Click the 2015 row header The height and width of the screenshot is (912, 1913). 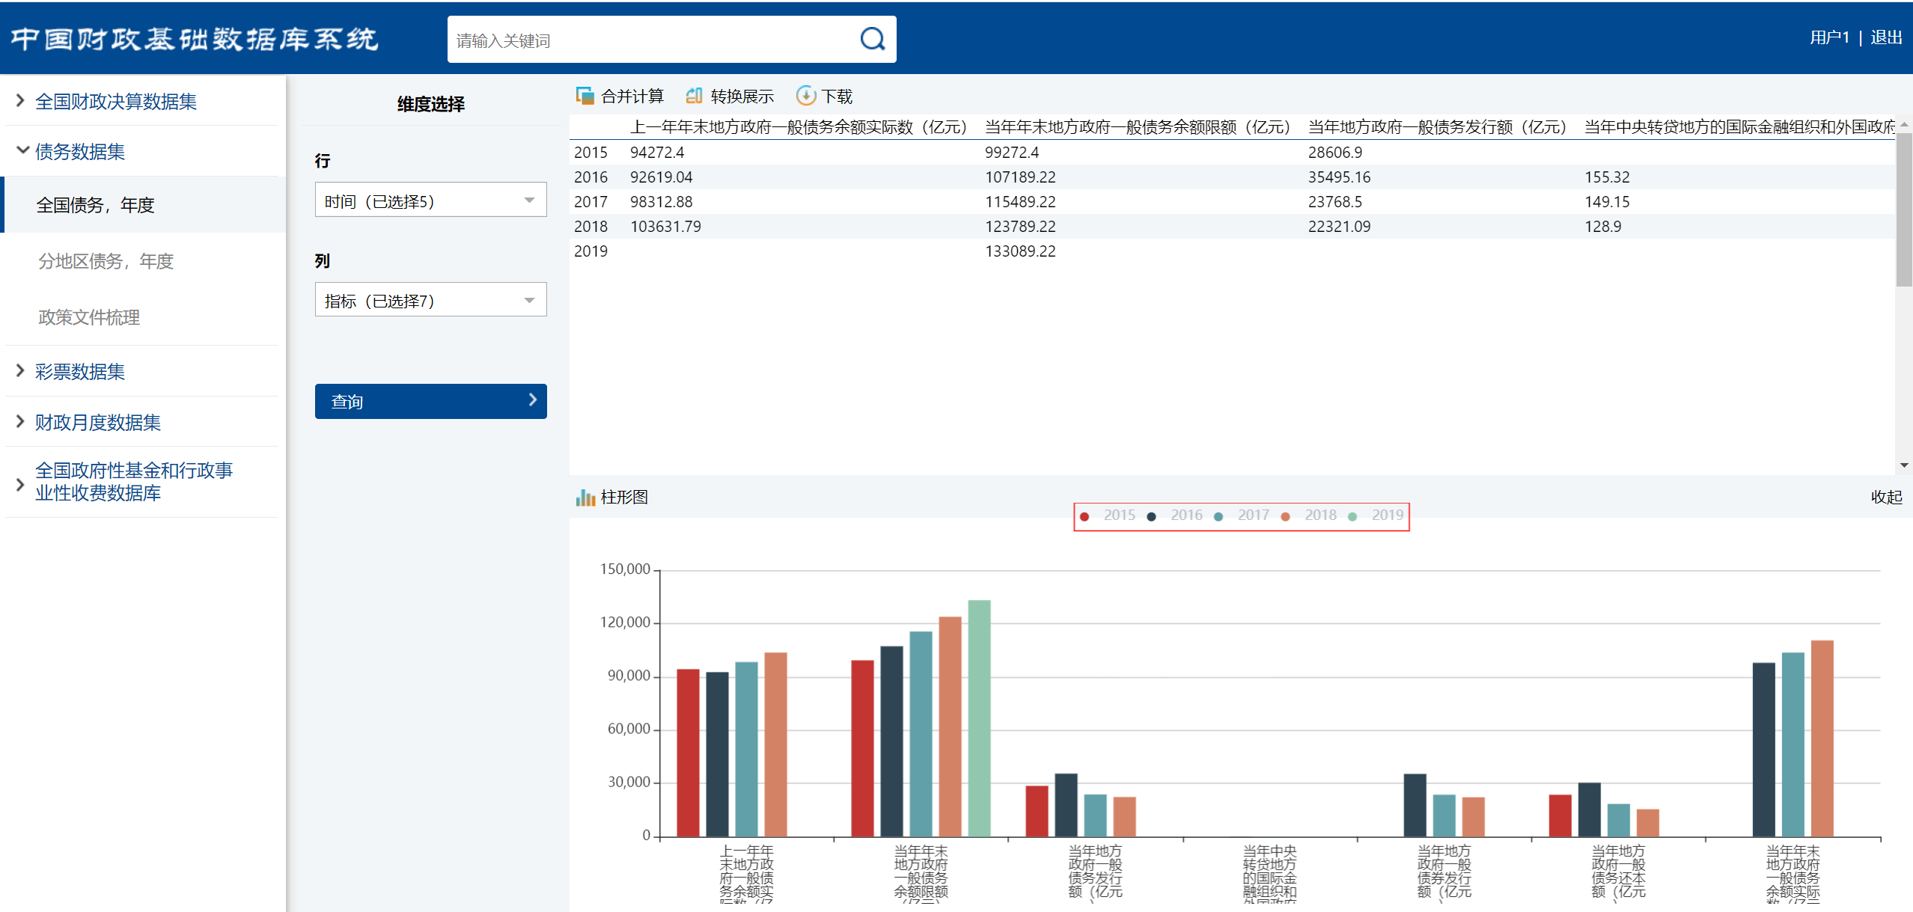pos(591,152)
